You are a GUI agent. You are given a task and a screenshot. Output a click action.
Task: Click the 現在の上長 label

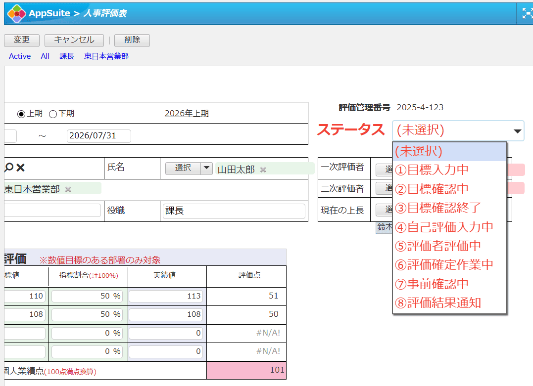coord(342,211)
